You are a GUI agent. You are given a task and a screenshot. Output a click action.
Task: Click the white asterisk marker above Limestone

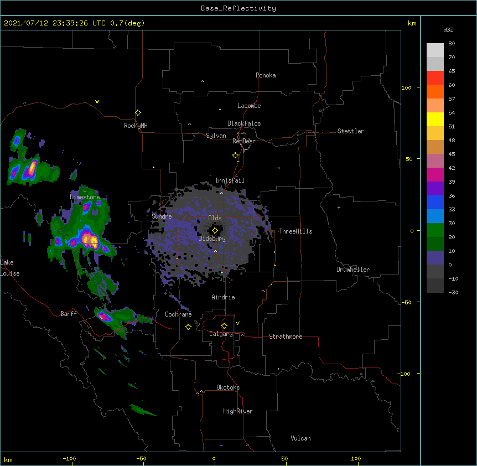(85, 191)
